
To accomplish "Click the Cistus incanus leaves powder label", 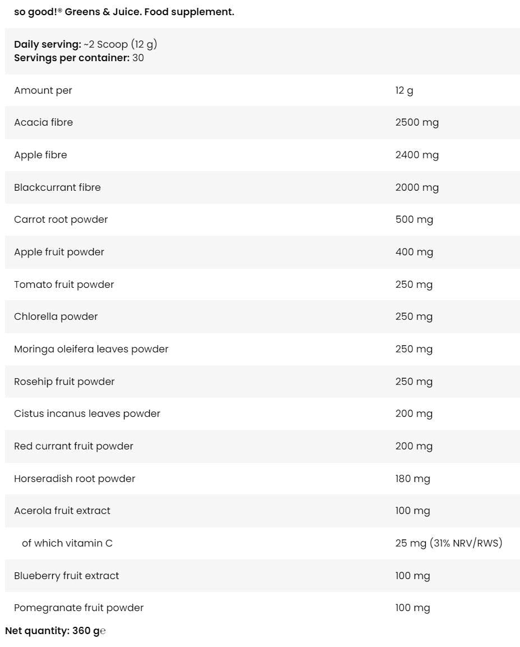I will pyautogui.click(x=87, y=414).
